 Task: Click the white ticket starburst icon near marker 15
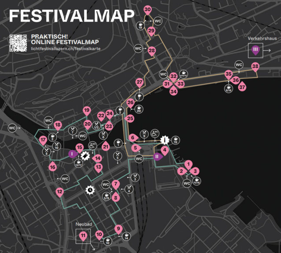coord(85,155)
